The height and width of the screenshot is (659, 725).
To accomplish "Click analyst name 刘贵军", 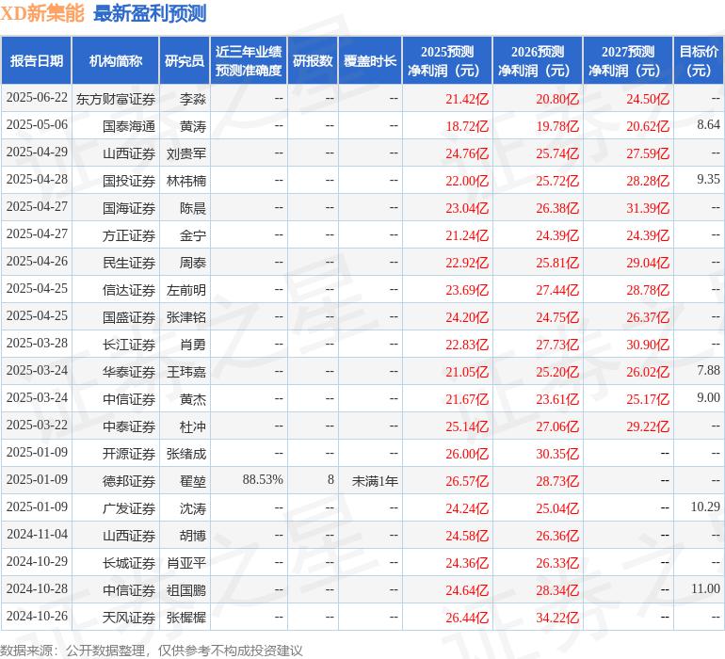I will (x=186, y=153).
